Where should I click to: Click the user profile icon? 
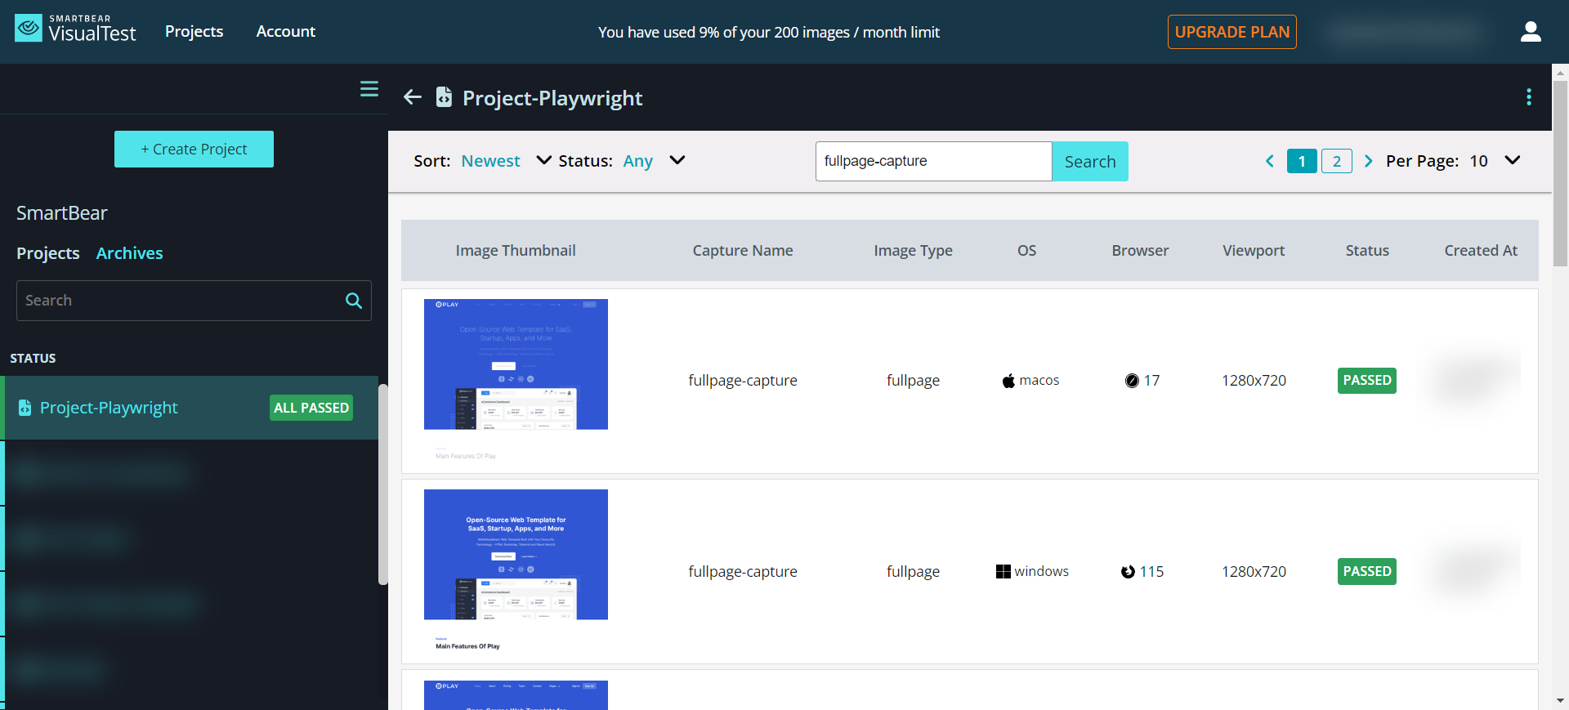pos(1530,32)
